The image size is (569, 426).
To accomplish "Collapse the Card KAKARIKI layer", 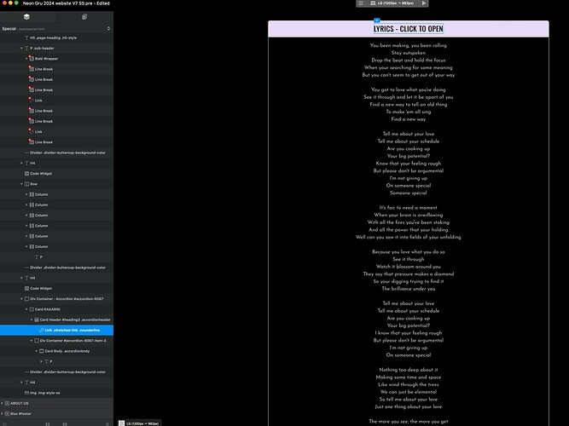I will pyautogui.click(x=26, y=309).
